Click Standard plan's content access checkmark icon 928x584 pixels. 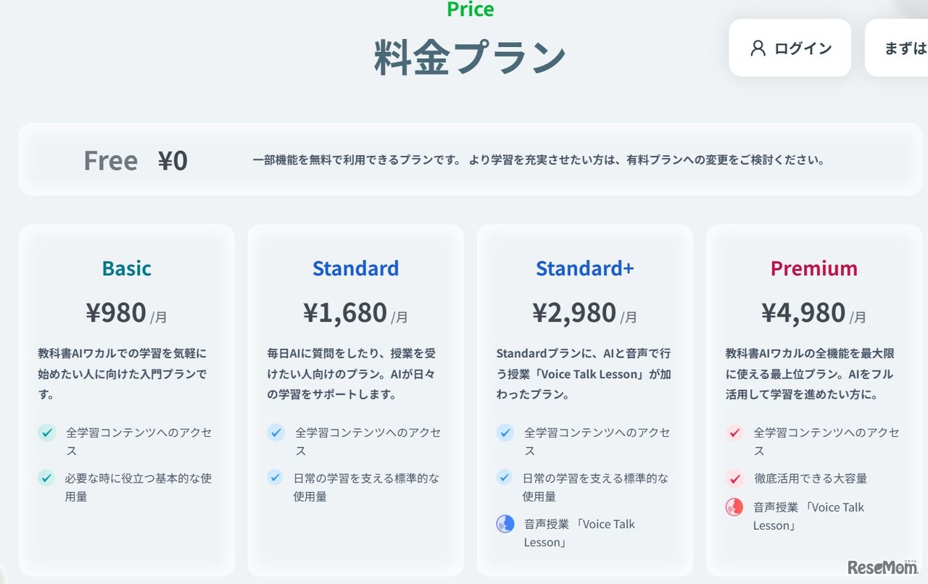click(275, 433)
